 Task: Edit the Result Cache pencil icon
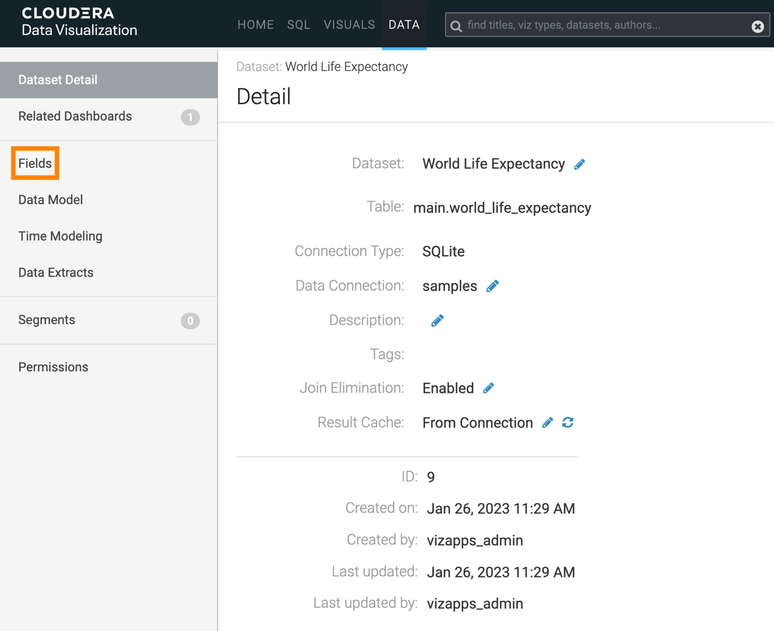[x=548, y=423]
